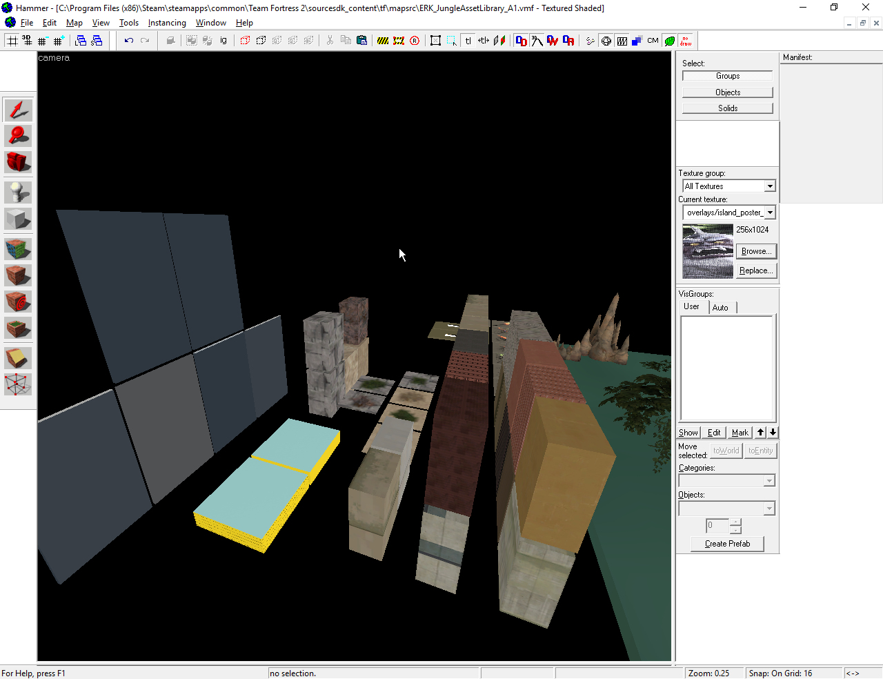Expand the Current texture dropdown
The width and height of the screenshot is (883, 679).
tap(770, 213)
